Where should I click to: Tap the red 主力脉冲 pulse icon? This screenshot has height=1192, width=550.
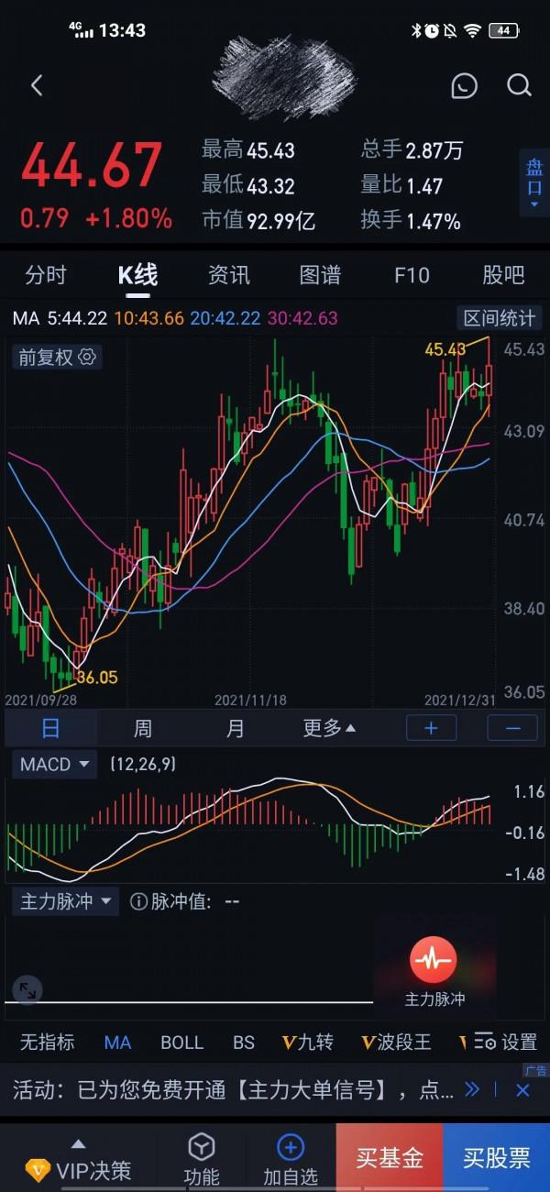[433, 961]
